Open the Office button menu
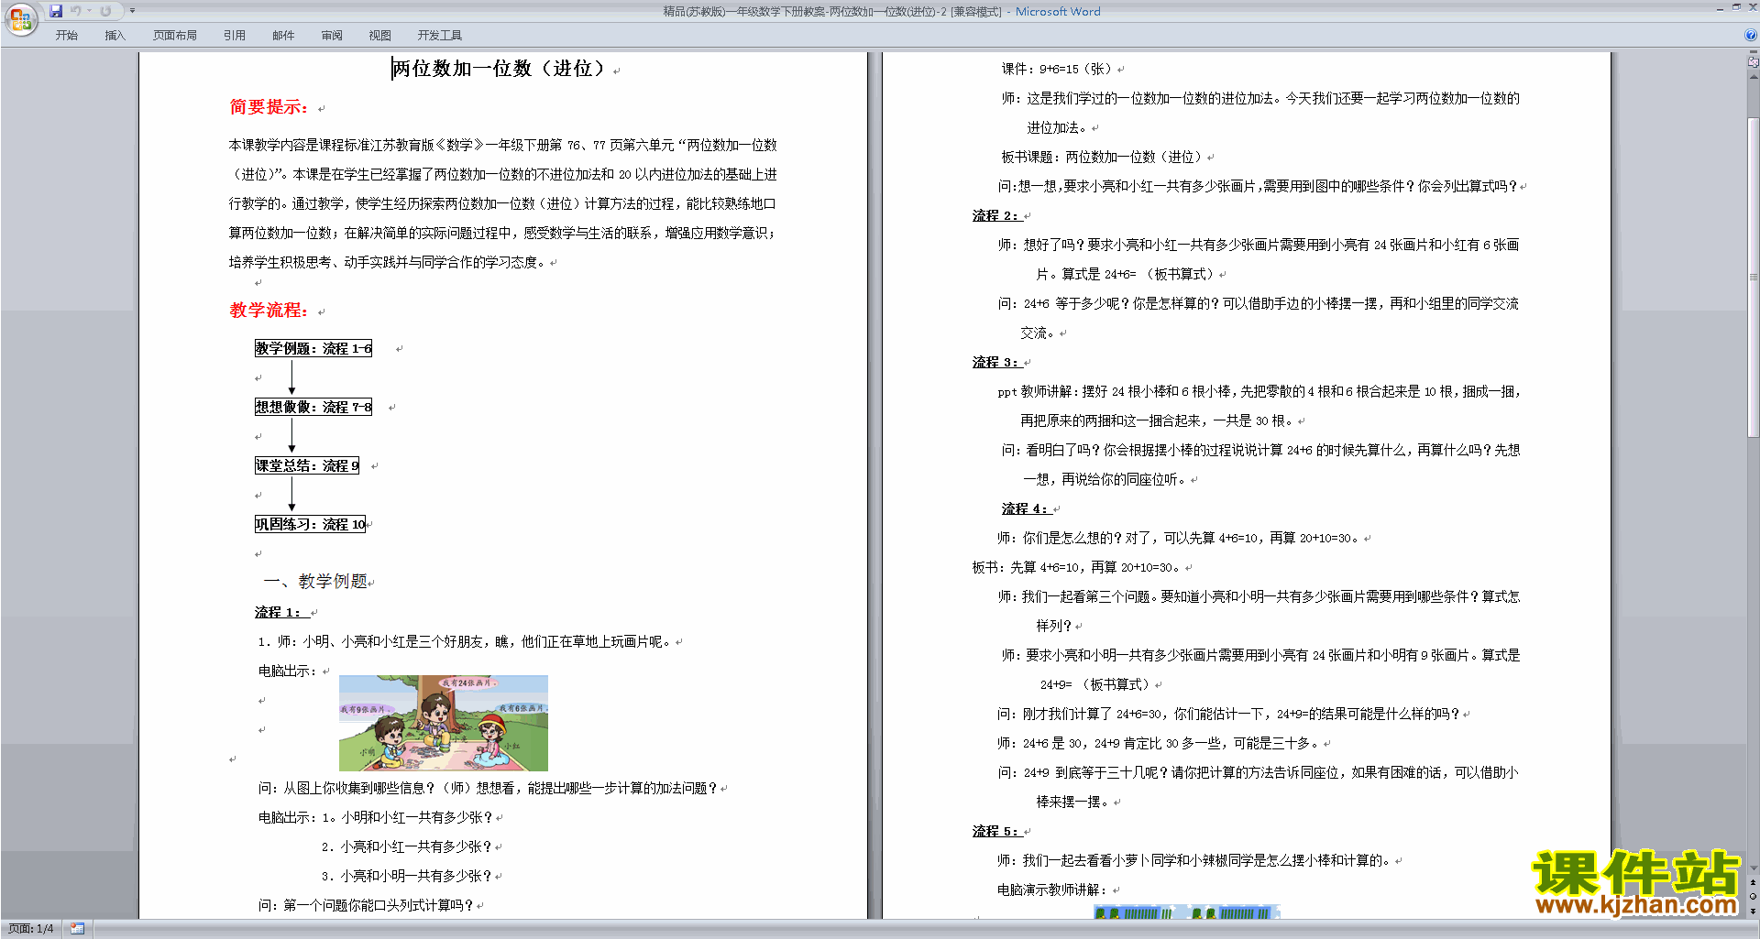 coord(20,18)
